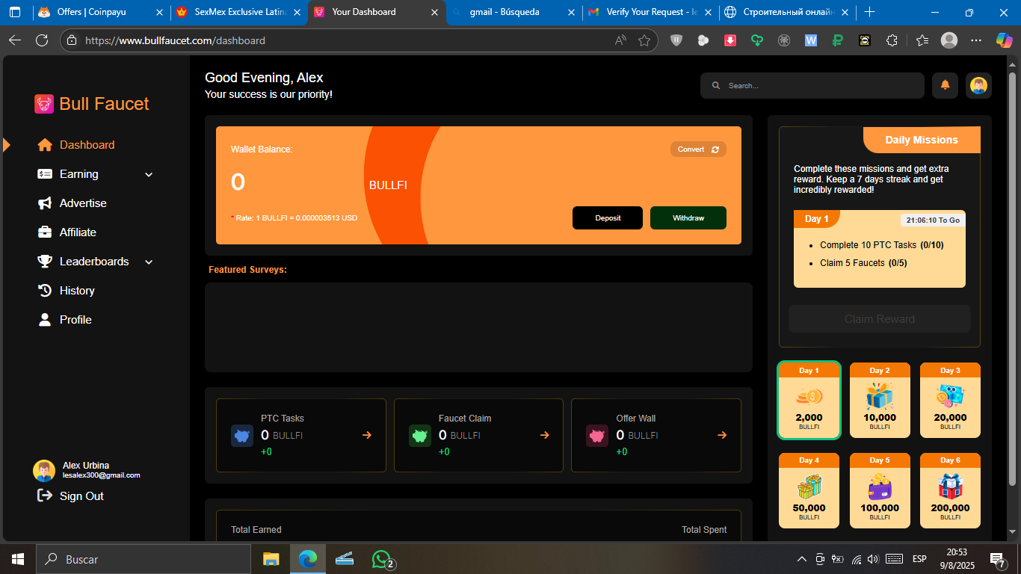Open the Affiliate menu item
The image size is (1021, 574).
click(78, 232)
